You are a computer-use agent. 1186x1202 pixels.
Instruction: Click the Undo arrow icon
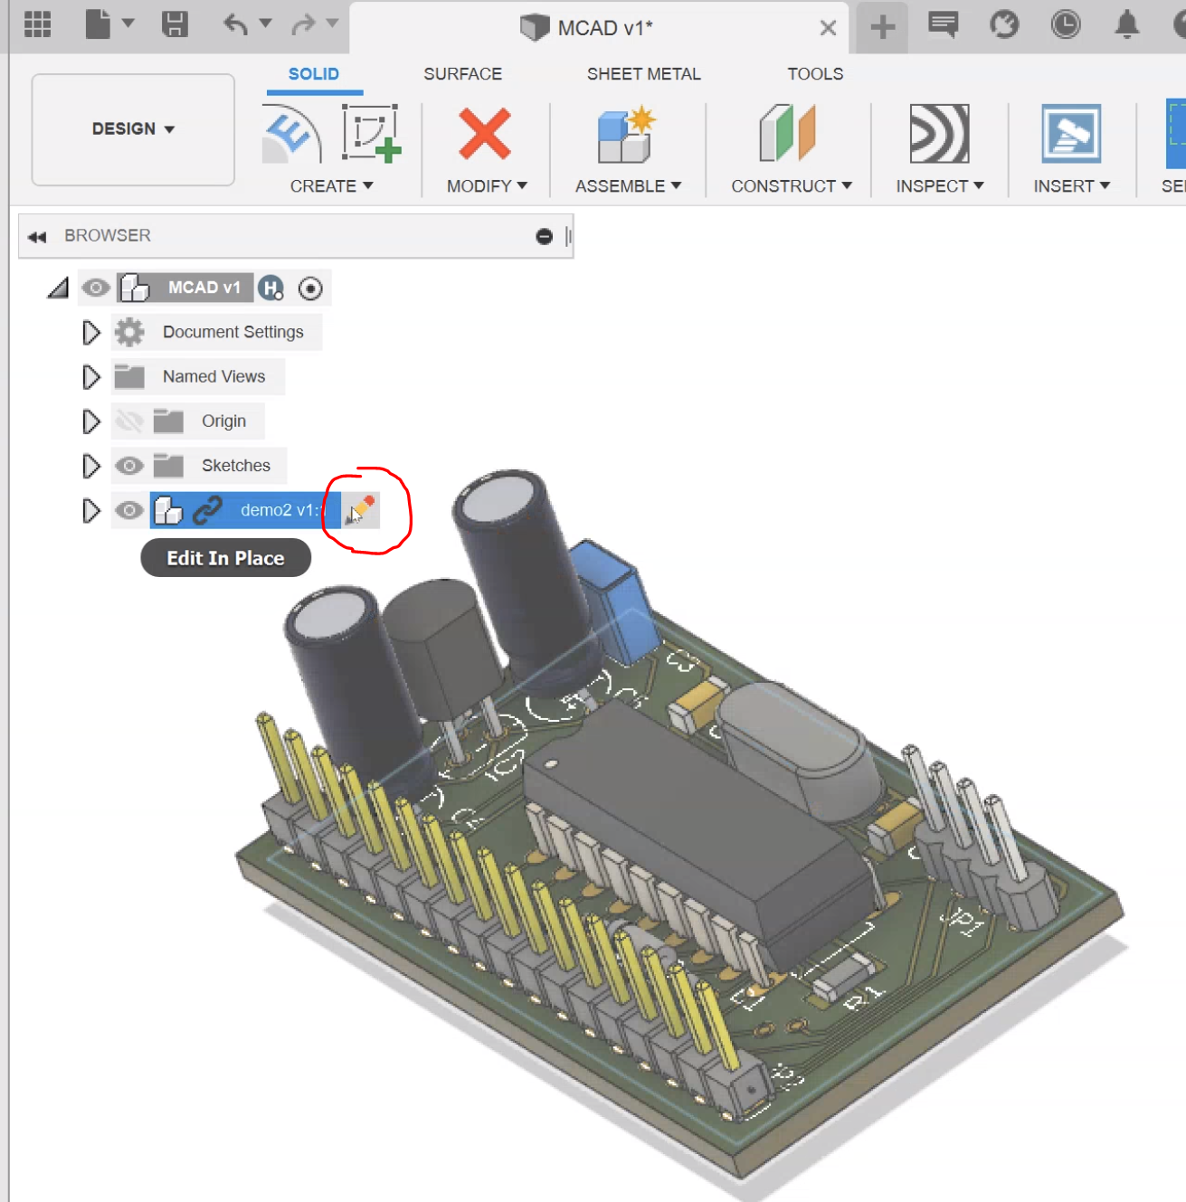237,25
